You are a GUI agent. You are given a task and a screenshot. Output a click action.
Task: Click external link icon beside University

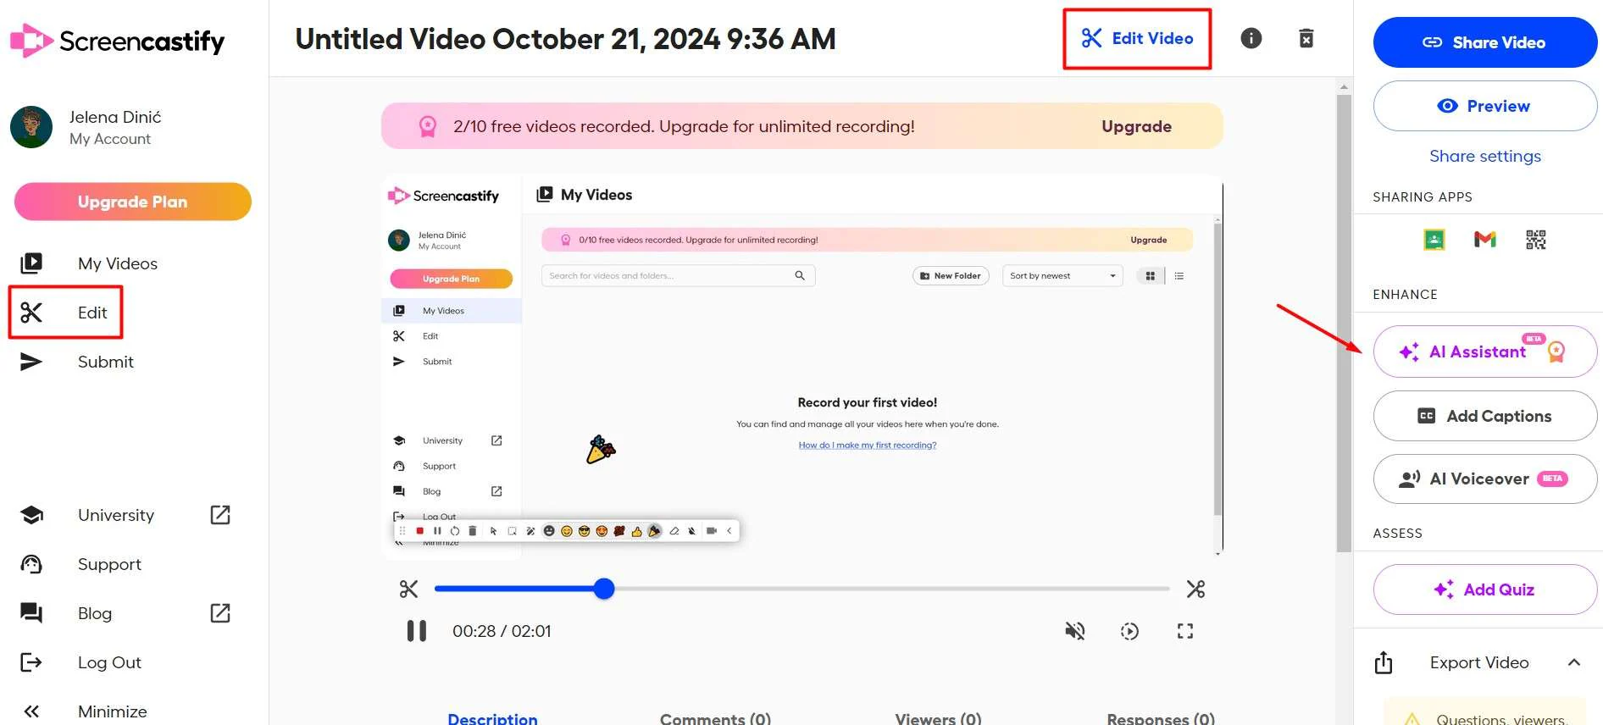220,515
